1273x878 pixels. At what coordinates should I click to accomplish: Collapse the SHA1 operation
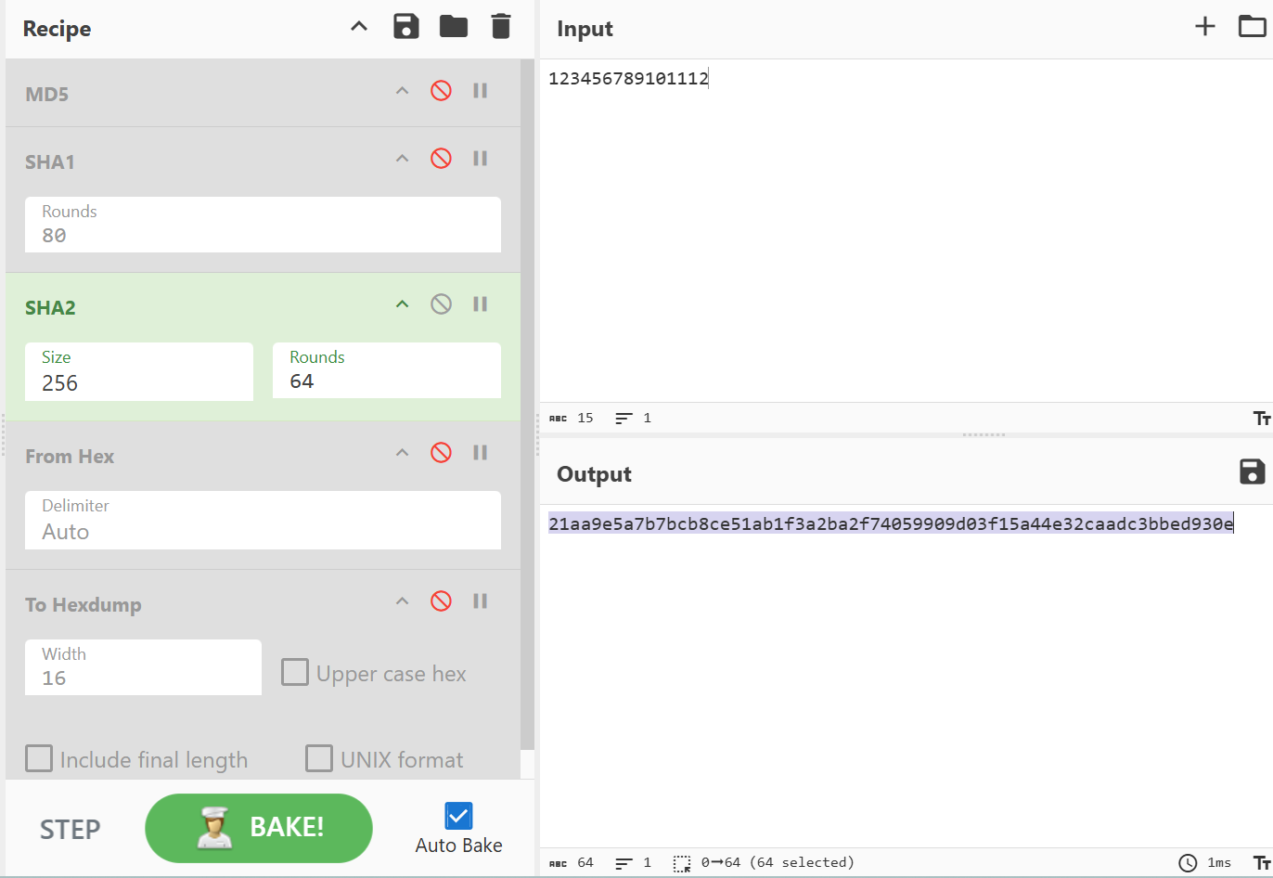pos(402,159)
